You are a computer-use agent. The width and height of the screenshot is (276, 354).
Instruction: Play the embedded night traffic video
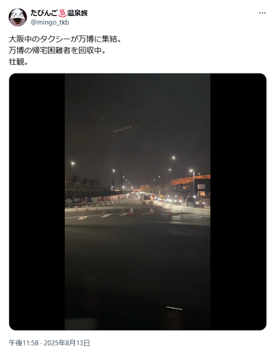tap(137, 202)
